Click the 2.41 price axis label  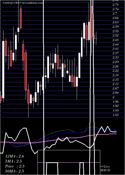(x=115, y=49)
